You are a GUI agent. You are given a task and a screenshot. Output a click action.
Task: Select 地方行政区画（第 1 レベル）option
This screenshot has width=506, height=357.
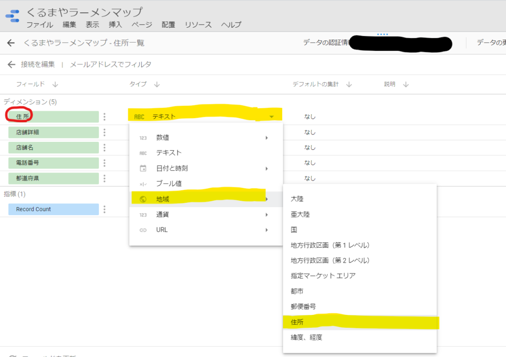[360, 245]
